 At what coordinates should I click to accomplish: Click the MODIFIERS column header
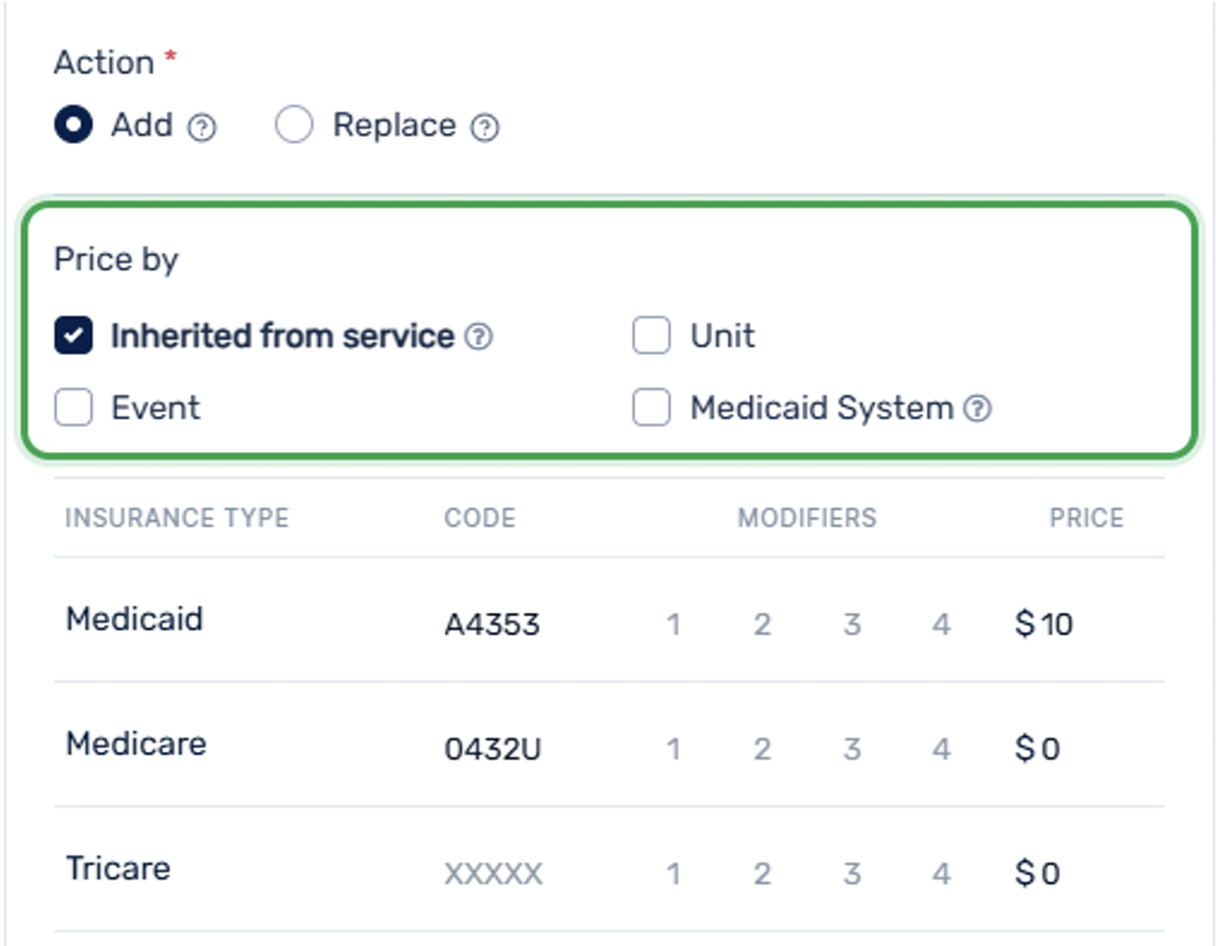pyautogui.click(x=807, y=518)
